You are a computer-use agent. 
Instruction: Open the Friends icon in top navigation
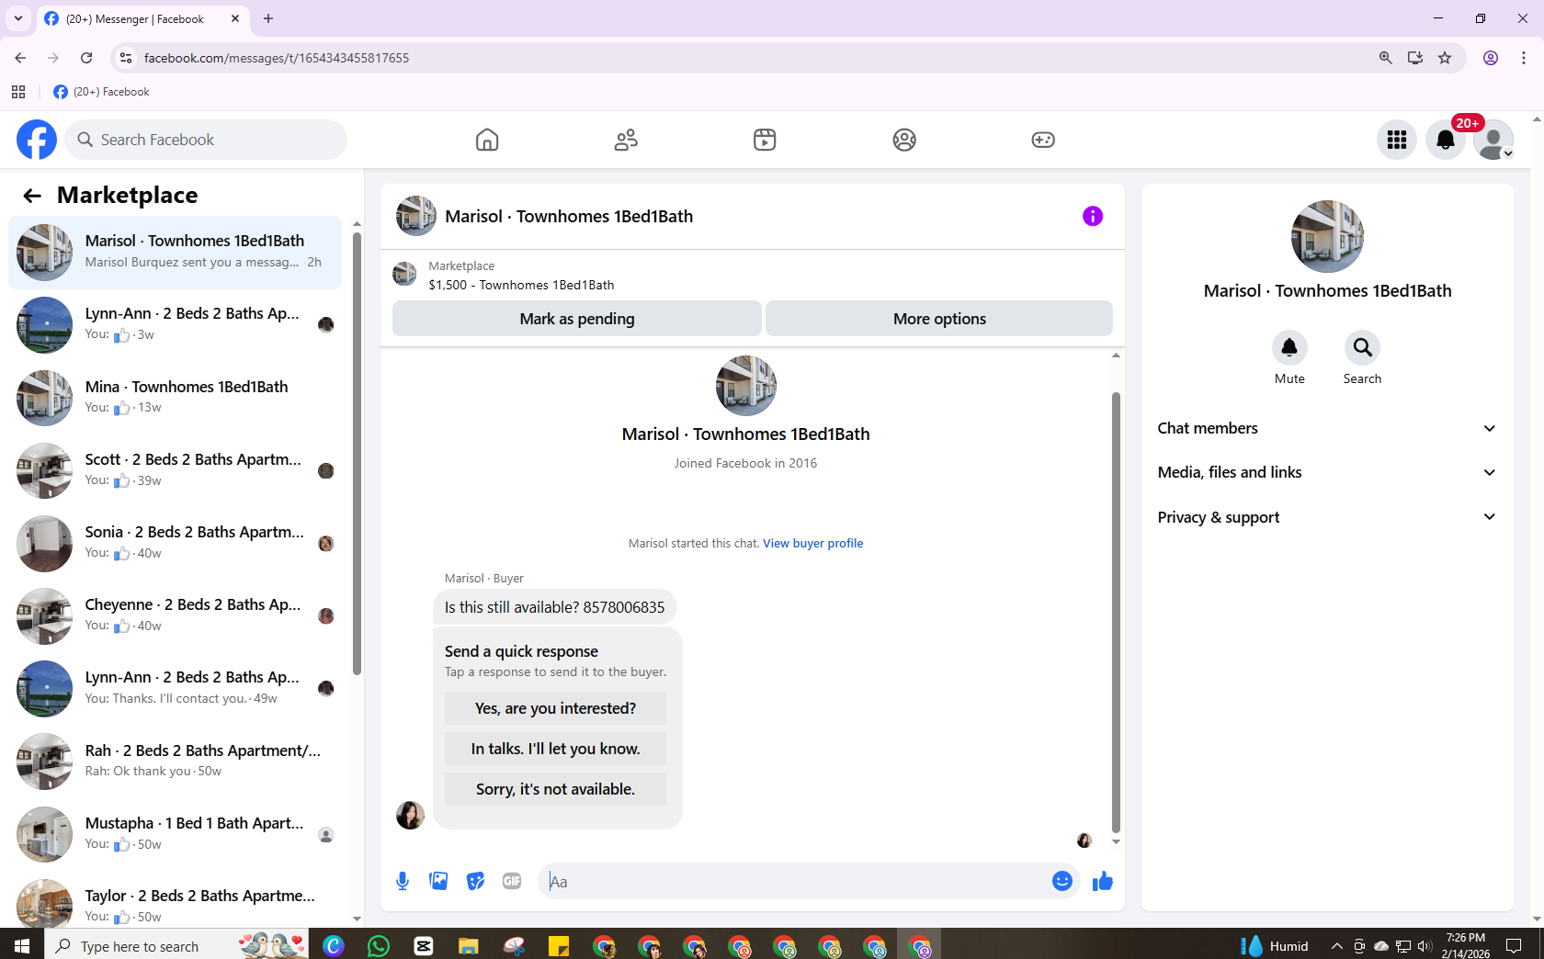[626, 140]
